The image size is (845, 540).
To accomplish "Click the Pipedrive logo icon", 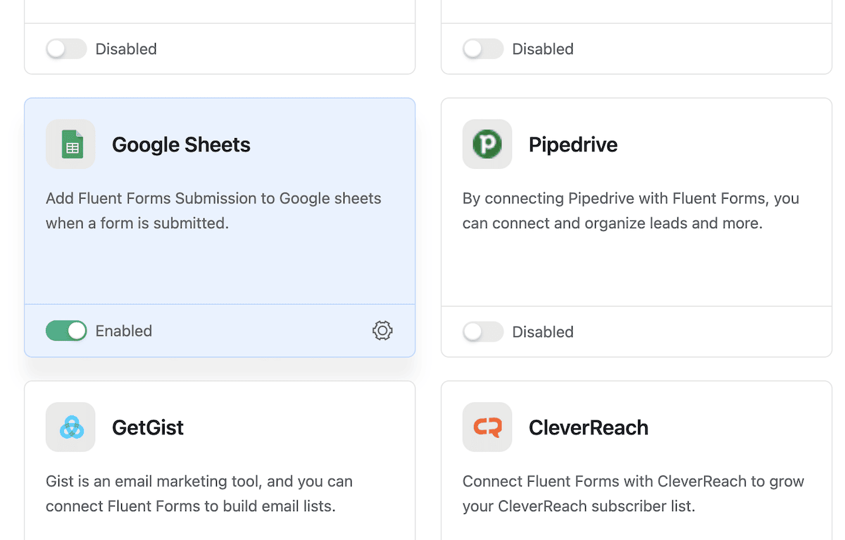I will (487, 144).
